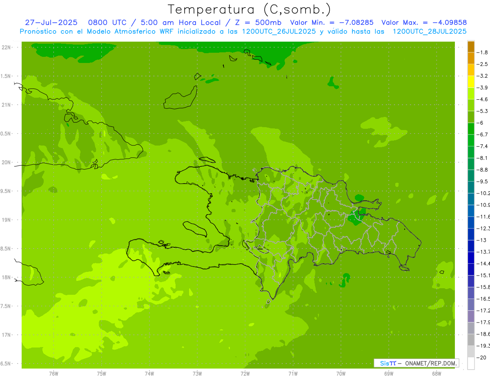
Task: Click the "-2.5" colorbar label
Action: click(x=483, y=64)
